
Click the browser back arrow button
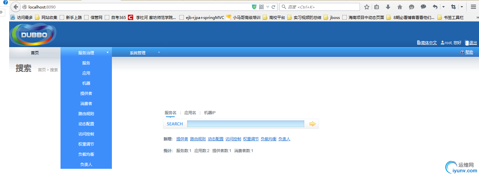tap(16, 7)
